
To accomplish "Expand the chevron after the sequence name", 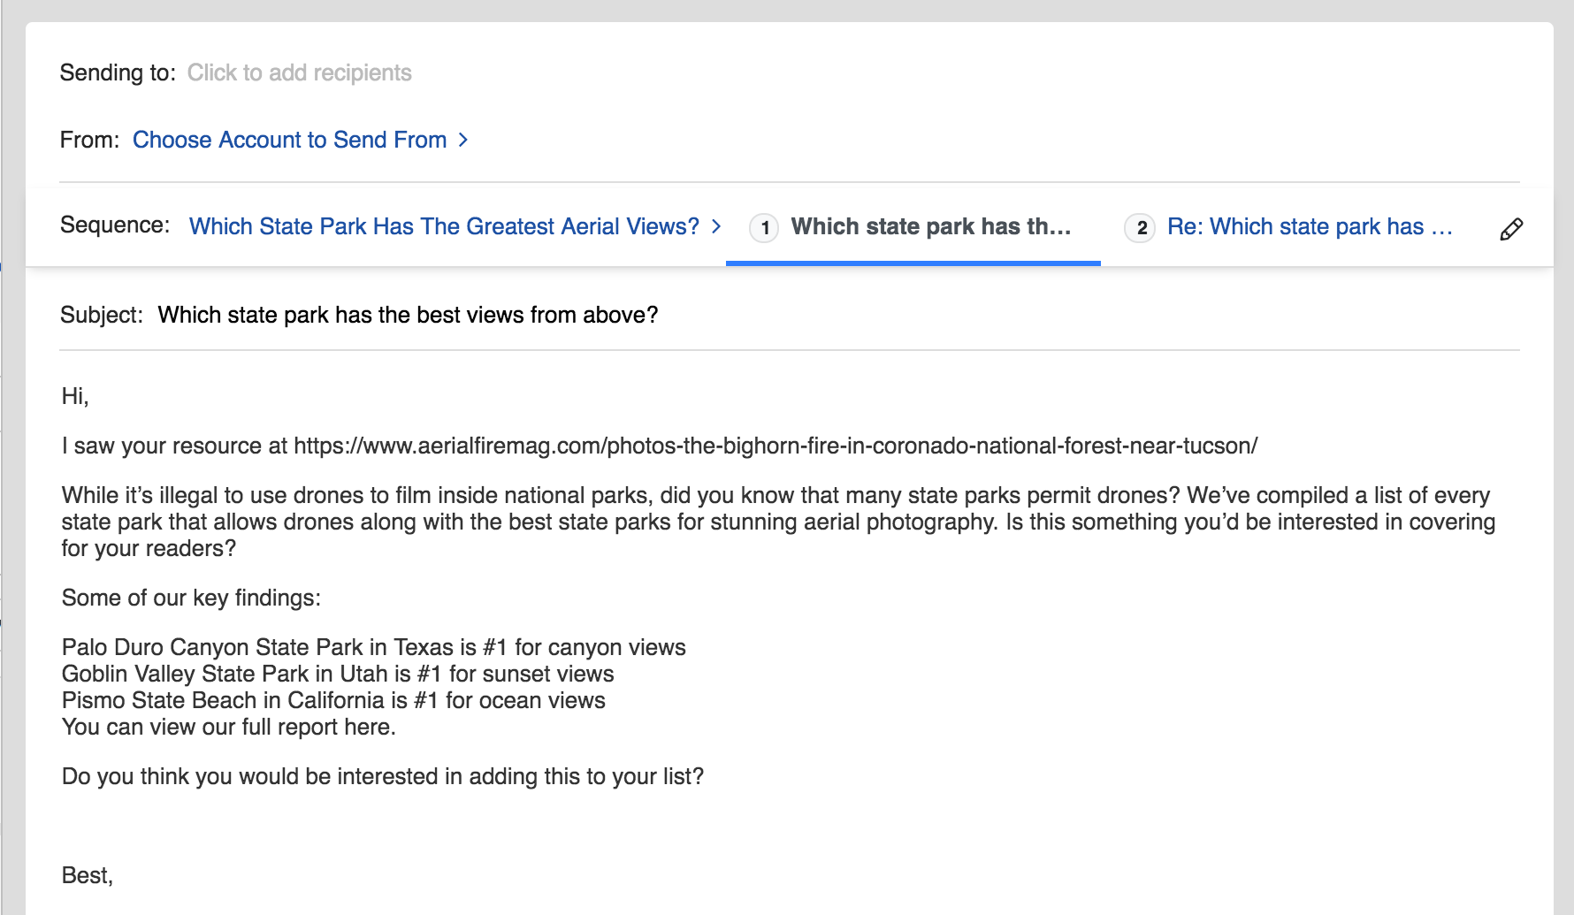I will point(716,226).
